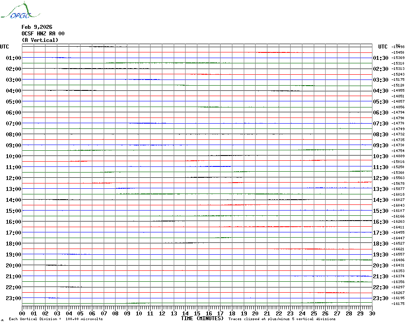Click the Each Vertical Division scale note
Viewport: 407px width, 325px height.
click(x=56, y=319)
